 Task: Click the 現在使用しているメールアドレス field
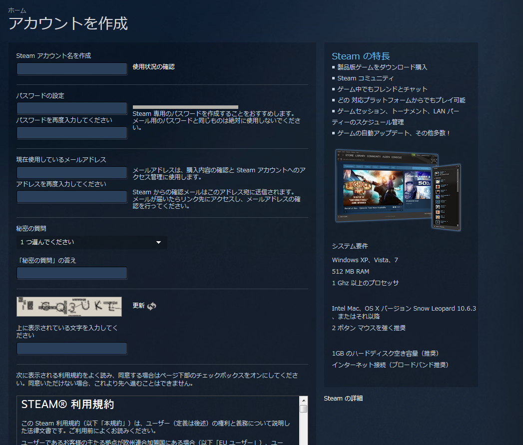pyautogui.click(x=72, y=172)
